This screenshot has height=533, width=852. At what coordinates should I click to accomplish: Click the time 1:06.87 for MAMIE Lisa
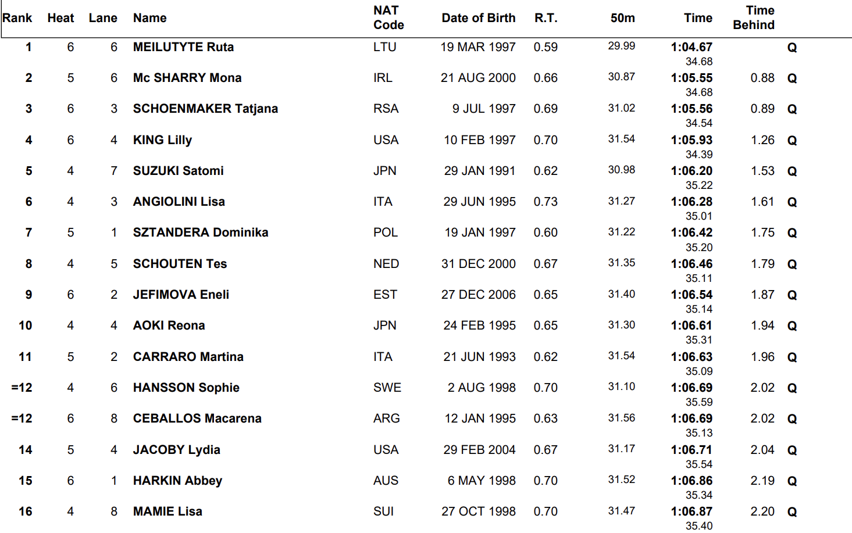(x=691, y=511)
